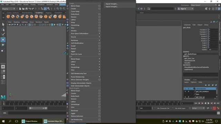
Task: Open Wrap create options box
Action: (x=99, y=22)
